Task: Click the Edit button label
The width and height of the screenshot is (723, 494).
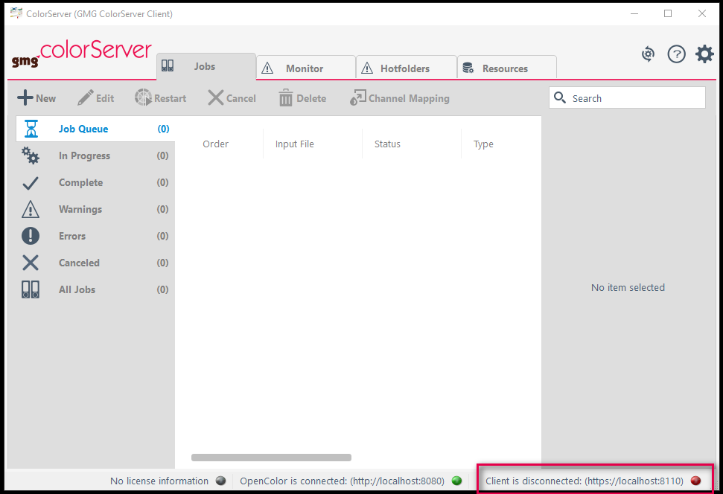Action: [105, 98]
